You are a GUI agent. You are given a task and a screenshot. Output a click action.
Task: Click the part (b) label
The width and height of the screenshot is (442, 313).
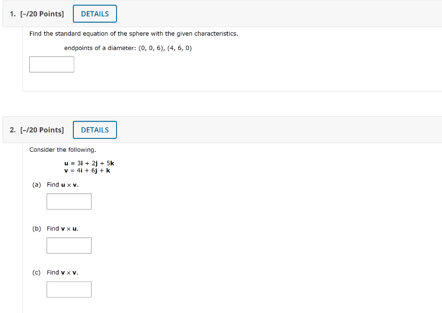36,228
